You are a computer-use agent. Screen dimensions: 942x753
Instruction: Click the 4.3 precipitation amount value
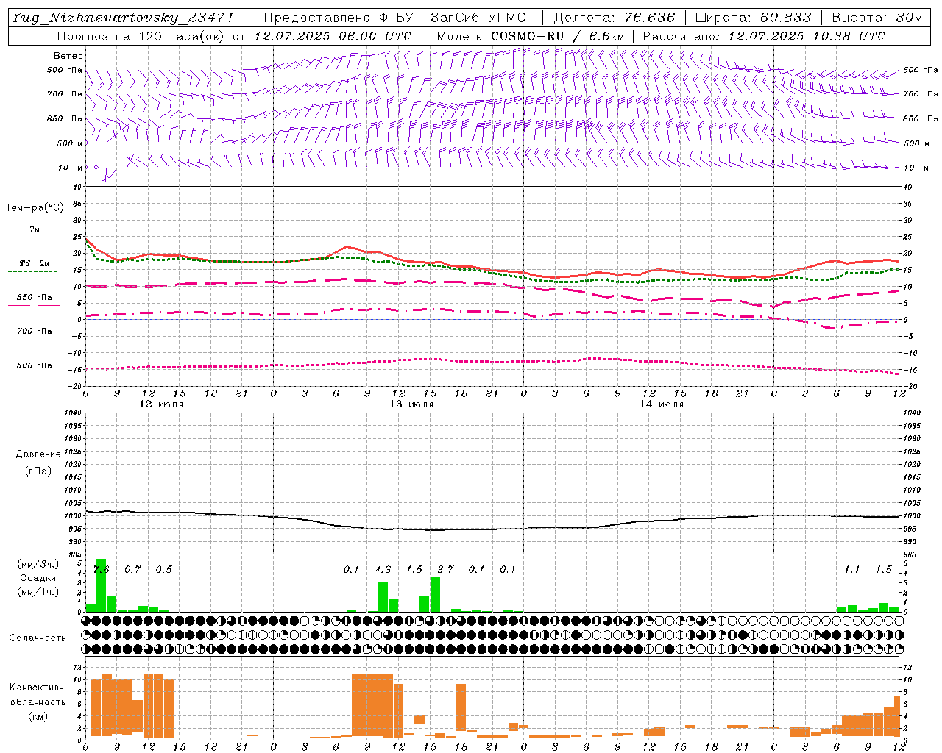click(383, 569)
